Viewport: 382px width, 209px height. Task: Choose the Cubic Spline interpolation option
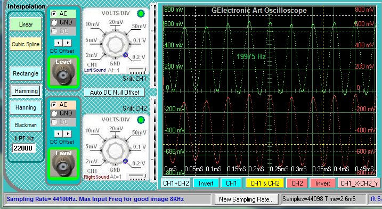[x=26, y=44]
